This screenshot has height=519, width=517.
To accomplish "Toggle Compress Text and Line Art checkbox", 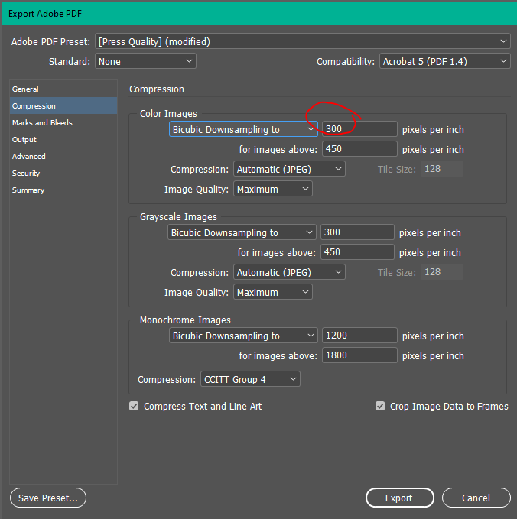I will tap(135, 407).
